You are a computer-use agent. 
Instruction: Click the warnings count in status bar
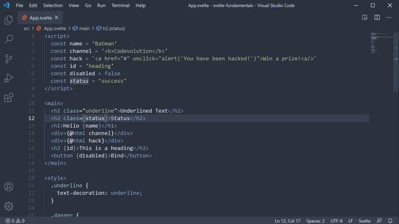[x=21, y=221]
